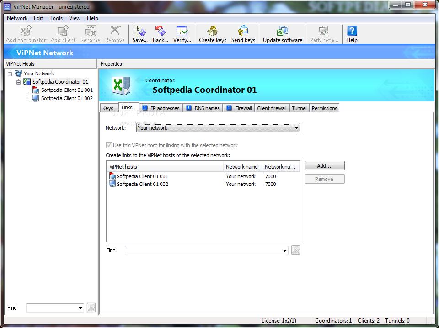Click the search icon beside links Find field
The width and height of the screenshot is (439, 328).
point(296,250)
